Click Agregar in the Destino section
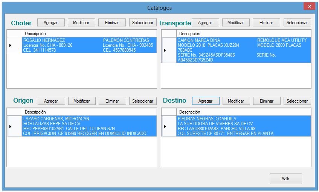319x192 pixels. point(206,101)
